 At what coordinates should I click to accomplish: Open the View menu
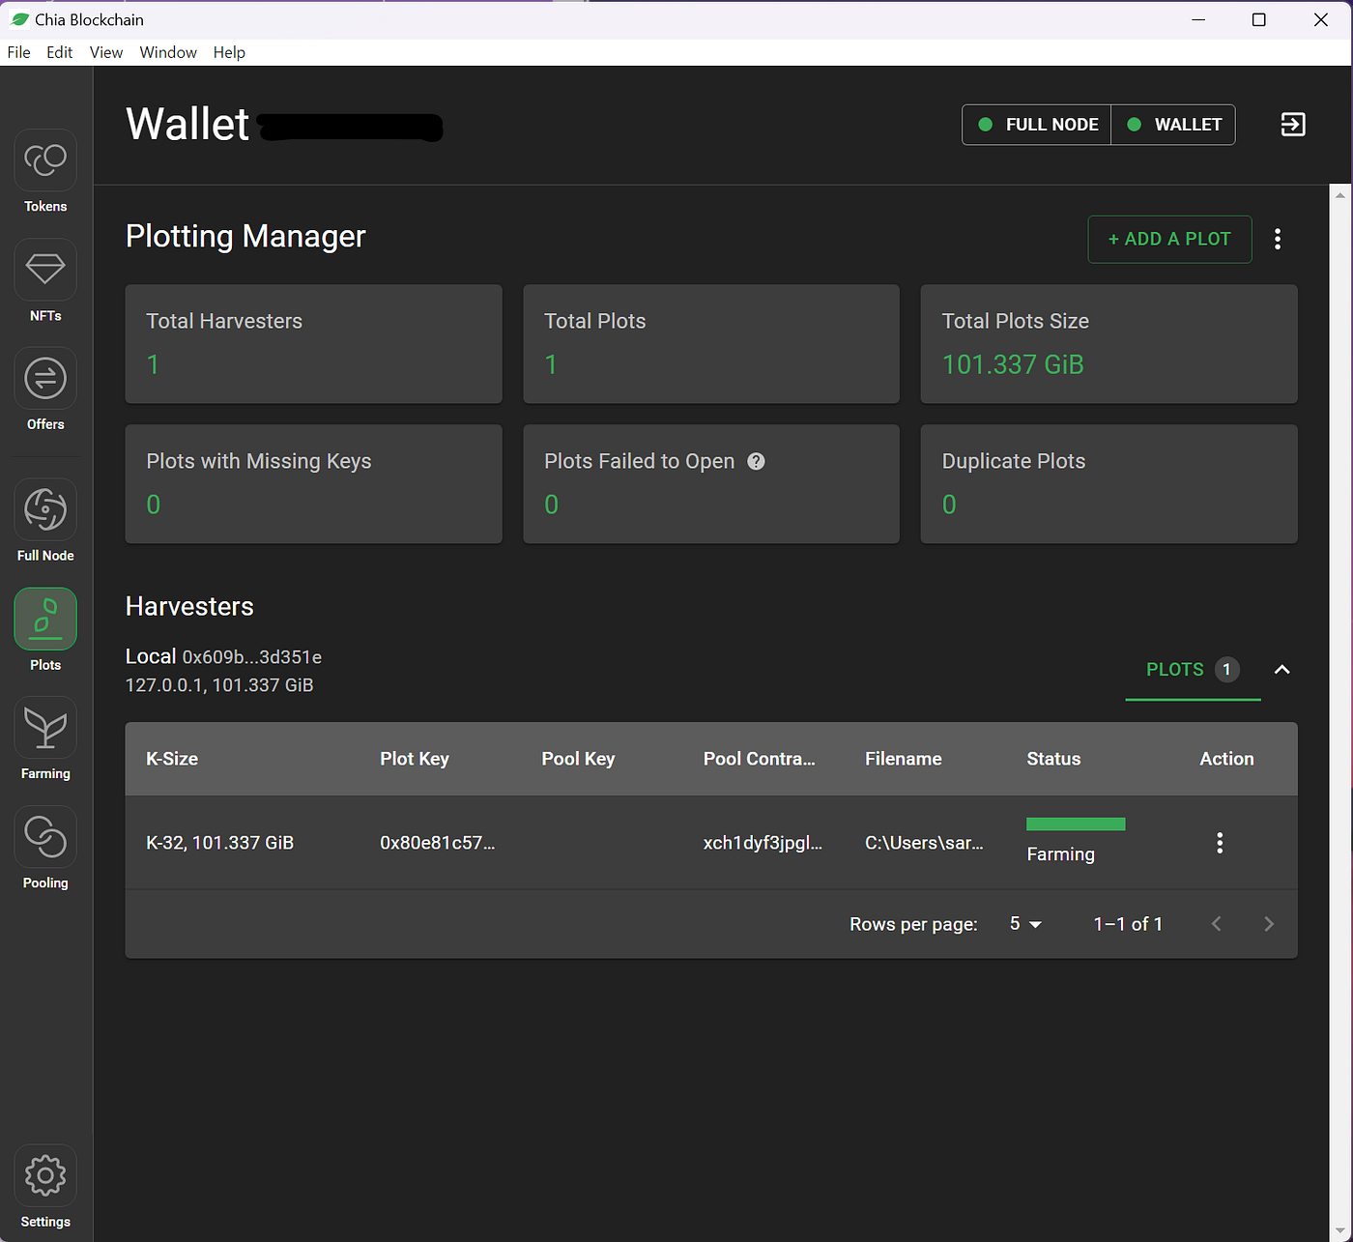tap(106, 52)
